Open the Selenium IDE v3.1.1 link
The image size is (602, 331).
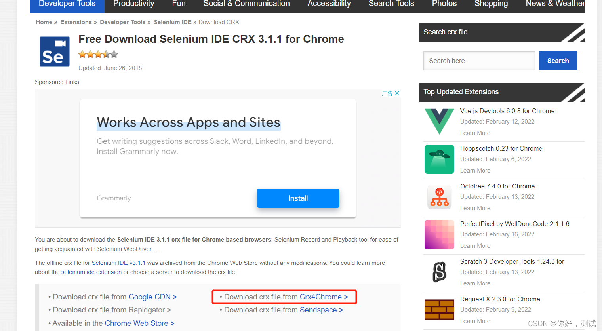(x=118, y=263)
